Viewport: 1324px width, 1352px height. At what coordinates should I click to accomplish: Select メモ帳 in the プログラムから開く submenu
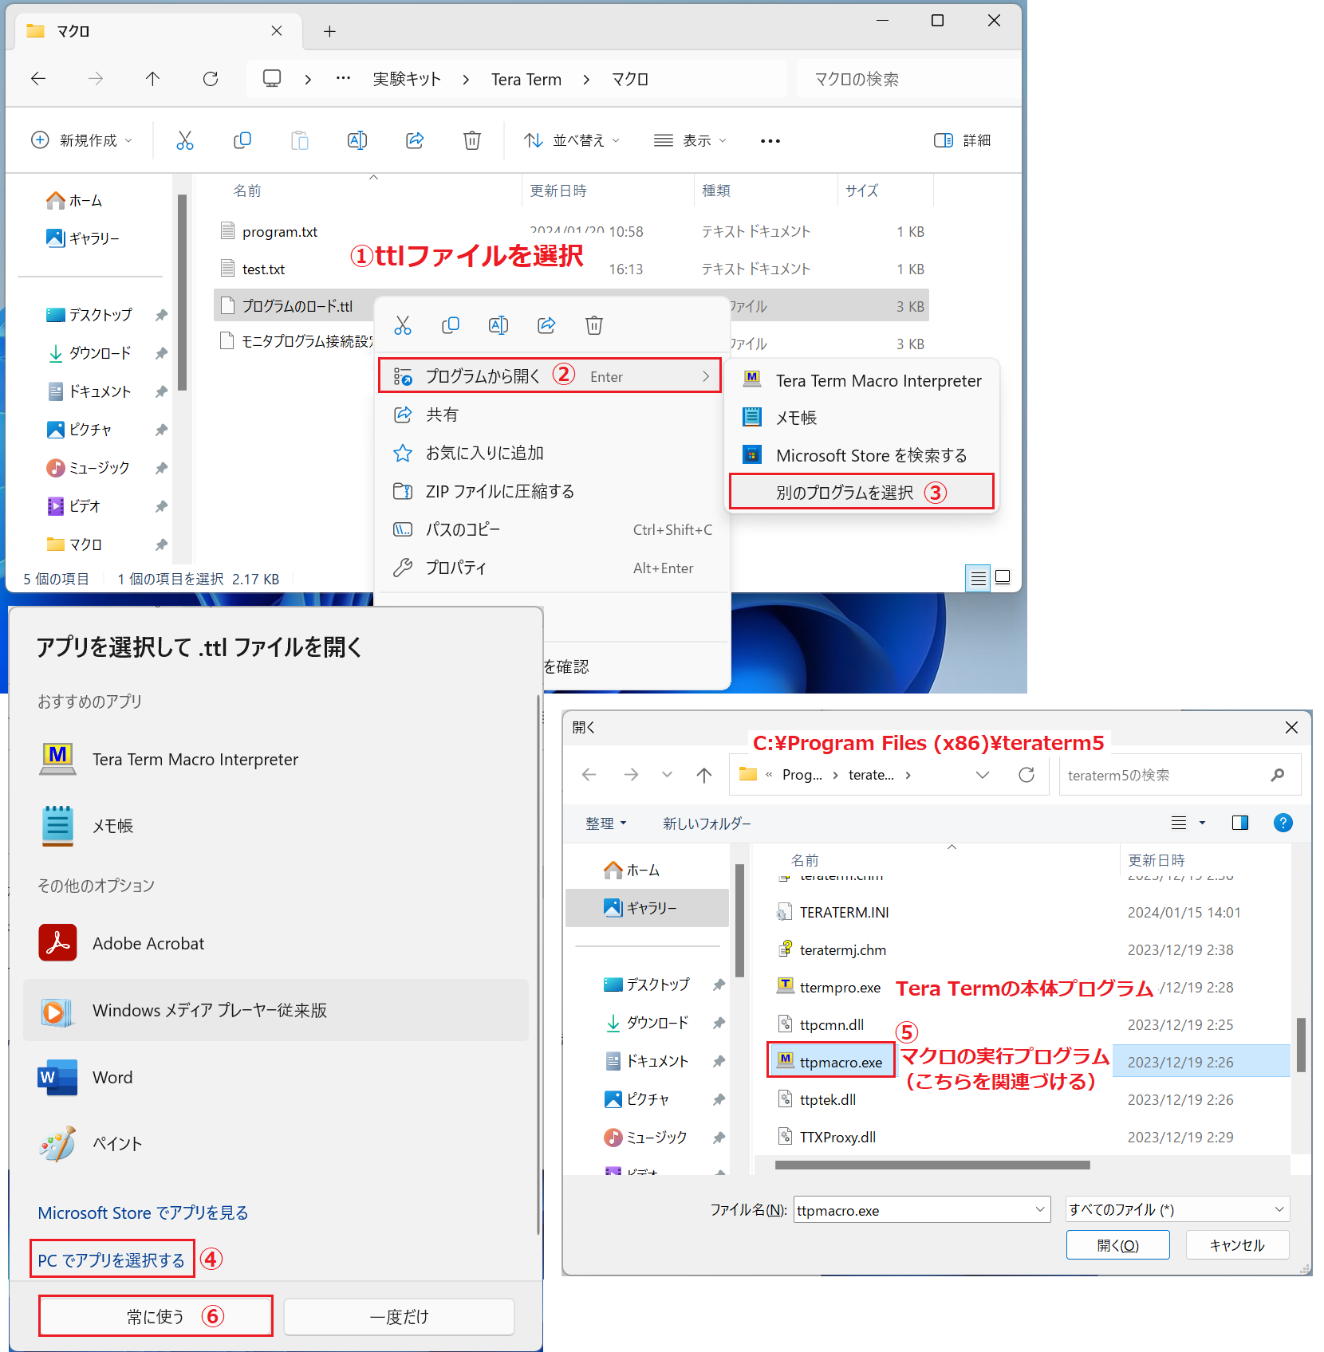[795, 417]
